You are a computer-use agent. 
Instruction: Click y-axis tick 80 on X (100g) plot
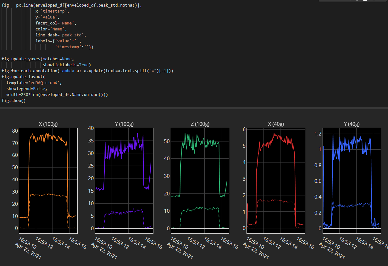click(x=14, y=131)
